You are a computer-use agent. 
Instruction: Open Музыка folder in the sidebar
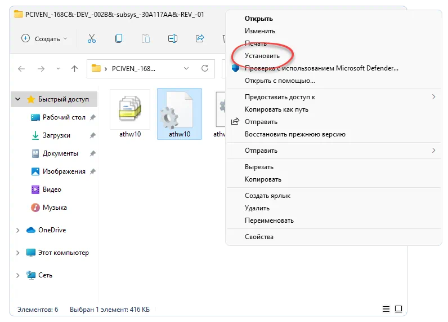[55, 207]
